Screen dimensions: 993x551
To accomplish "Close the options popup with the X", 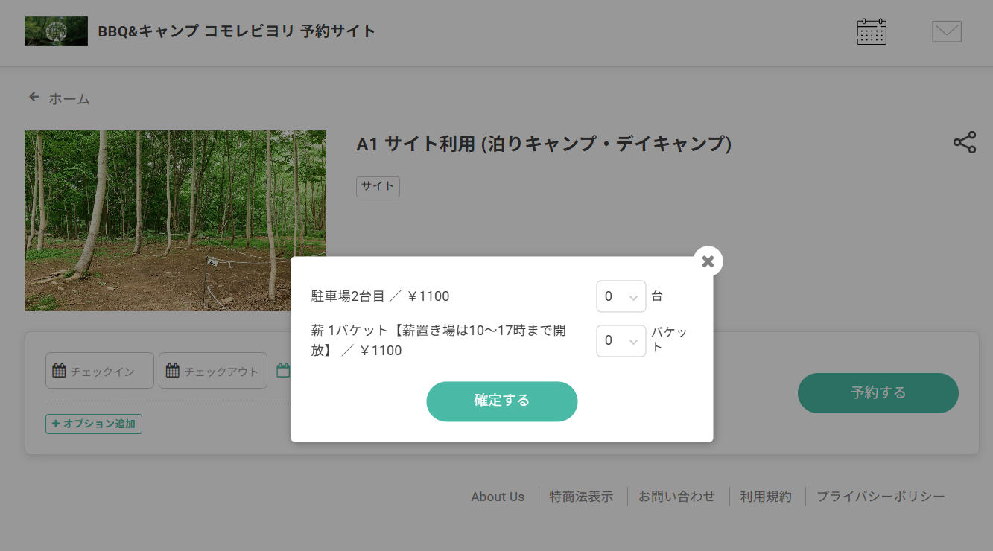I will tap(708, 261).
